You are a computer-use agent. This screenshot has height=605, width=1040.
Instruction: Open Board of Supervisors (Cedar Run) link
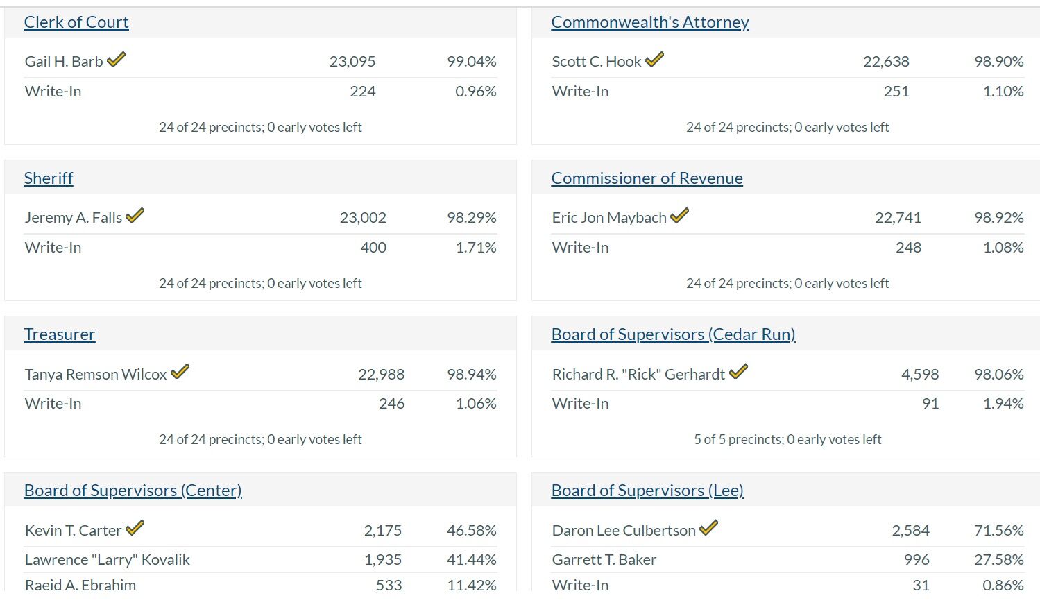click(673, 334)
